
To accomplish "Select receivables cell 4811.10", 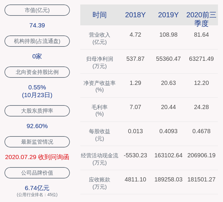I will [135, 179].
